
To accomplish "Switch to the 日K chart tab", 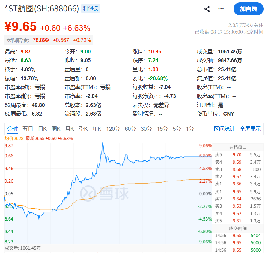I will pyautogui.click(x=42, y=129).
